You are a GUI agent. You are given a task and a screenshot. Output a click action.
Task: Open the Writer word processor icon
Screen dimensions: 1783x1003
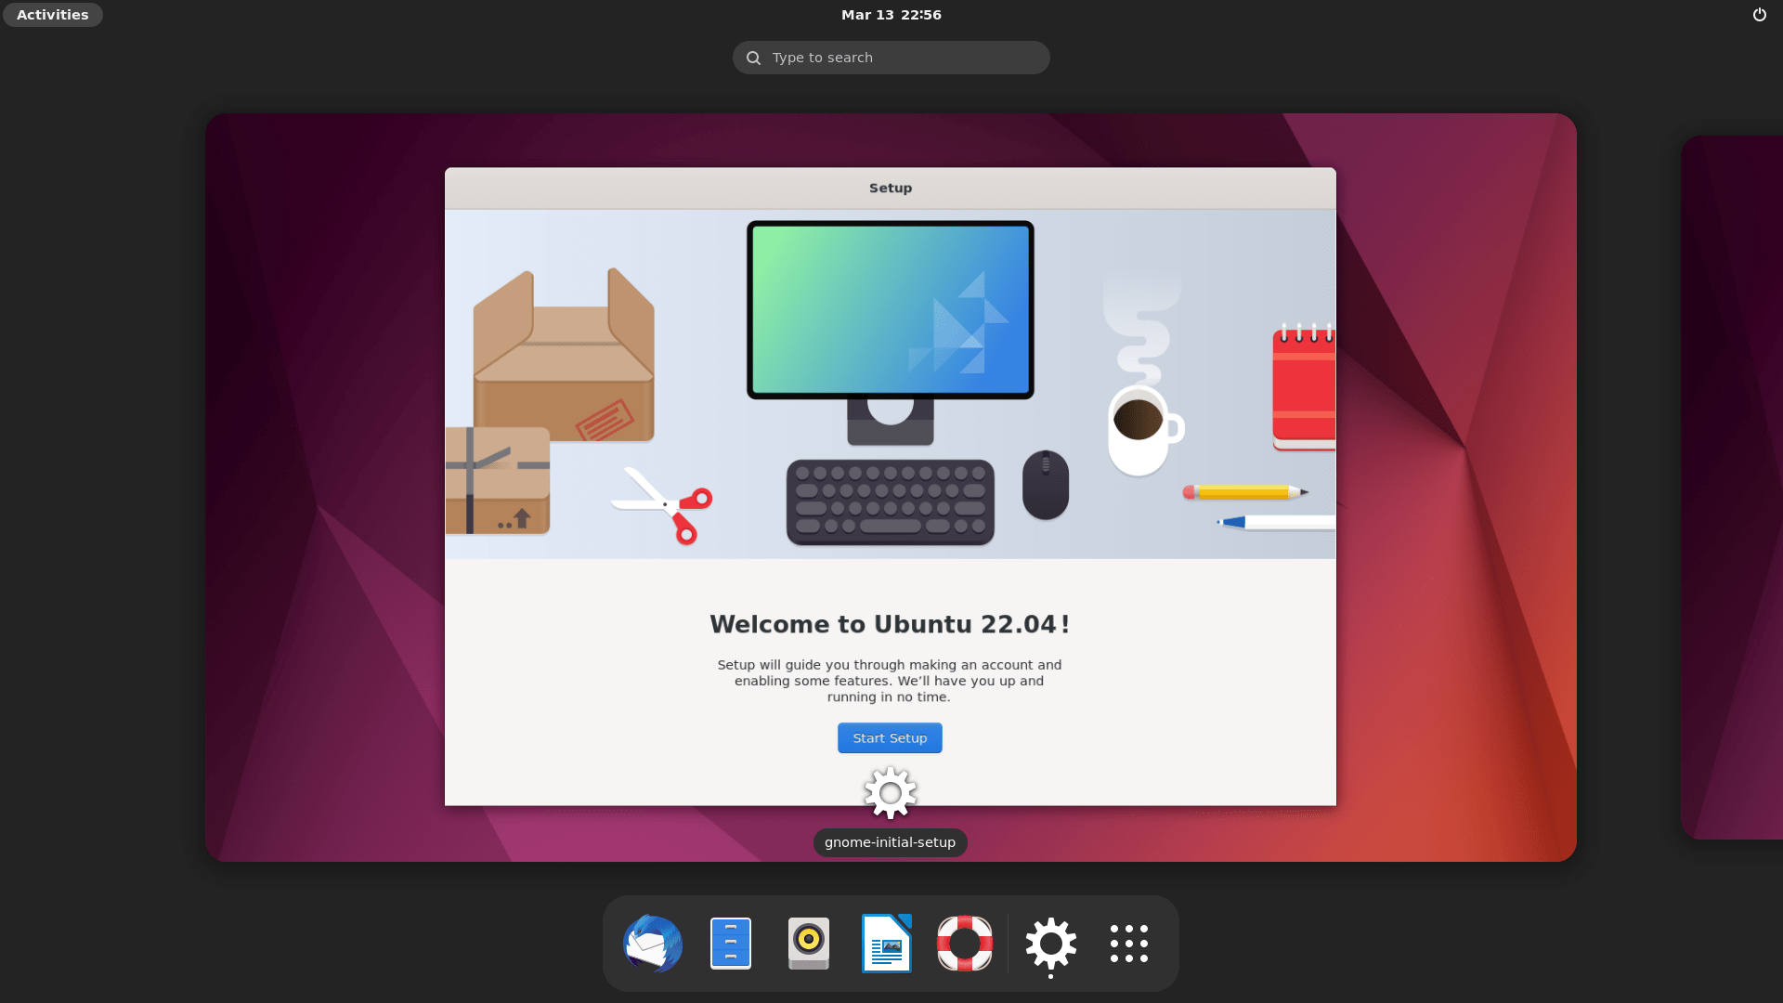(x=887, y=943)
